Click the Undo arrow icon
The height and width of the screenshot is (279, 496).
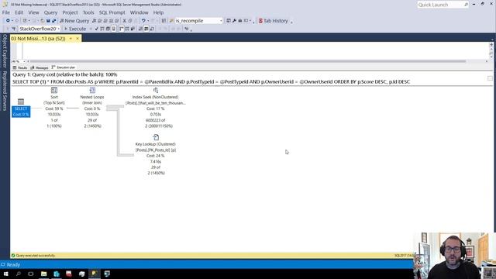(143, 21)
